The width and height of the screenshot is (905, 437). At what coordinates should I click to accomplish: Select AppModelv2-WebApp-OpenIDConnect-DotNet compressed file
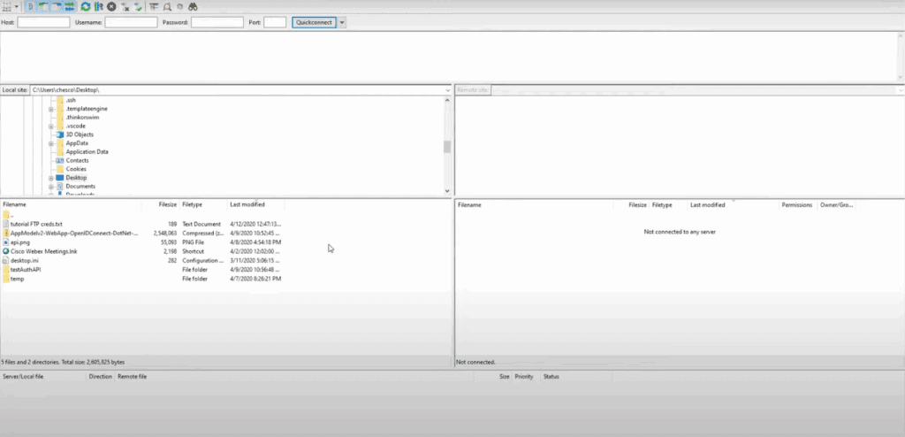click(x=142, y=233)
